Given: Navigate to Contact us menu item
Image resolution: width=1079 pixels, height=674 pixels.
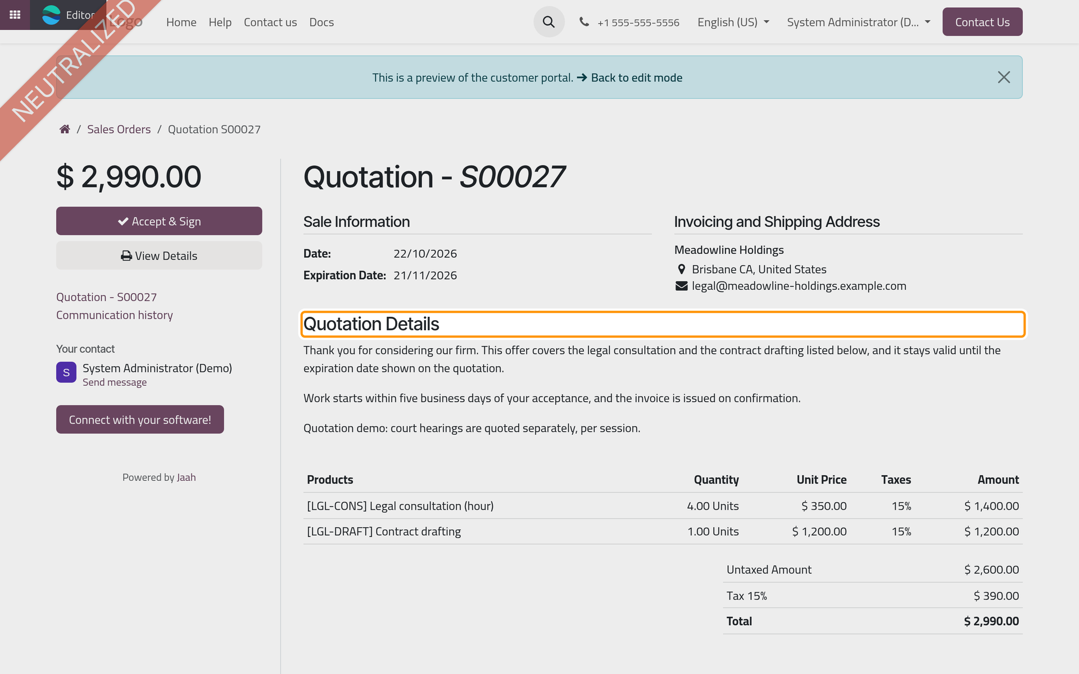Looking at the screenshot, I should (270, 22).
